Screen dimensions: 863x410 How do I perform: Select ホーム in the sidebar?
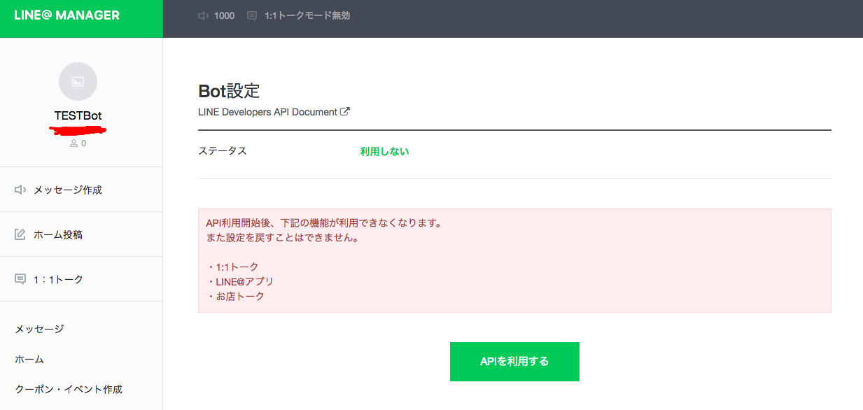tap(29, 359)
